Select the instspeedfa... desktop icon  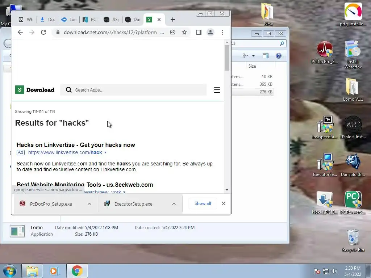[325, 127]
